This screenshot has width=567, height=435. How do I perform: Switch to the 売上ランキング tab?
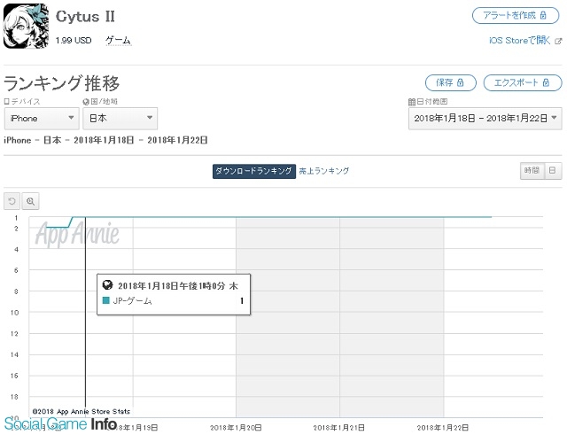click(324, 171)
